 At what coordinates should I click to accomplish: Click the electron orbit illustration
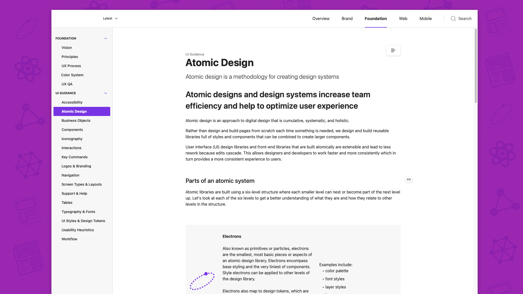point(202,281)
